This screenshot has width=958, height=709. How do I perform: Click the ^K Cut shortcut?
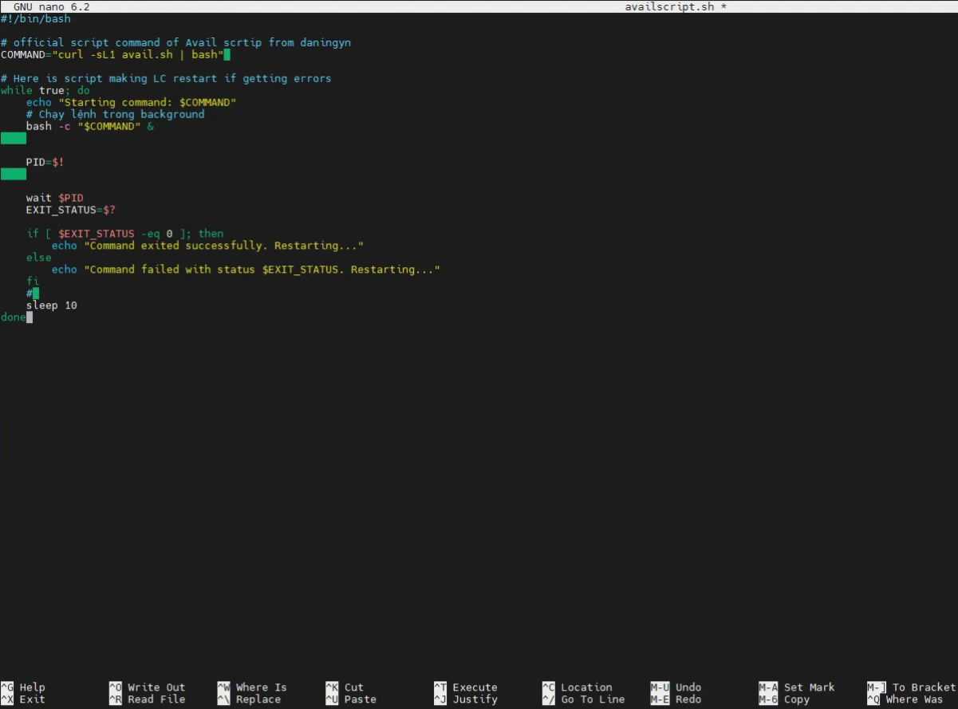tap(345, 687)
